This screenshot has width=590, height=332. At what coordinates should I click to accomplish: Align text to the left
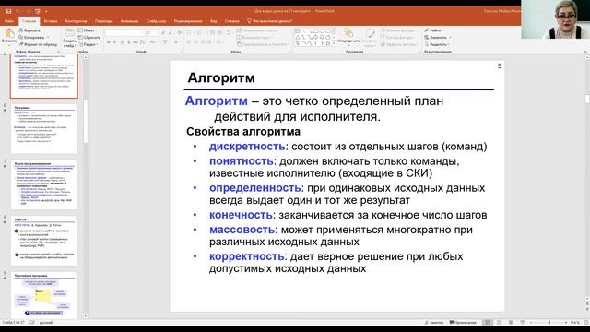coord(189,42)
